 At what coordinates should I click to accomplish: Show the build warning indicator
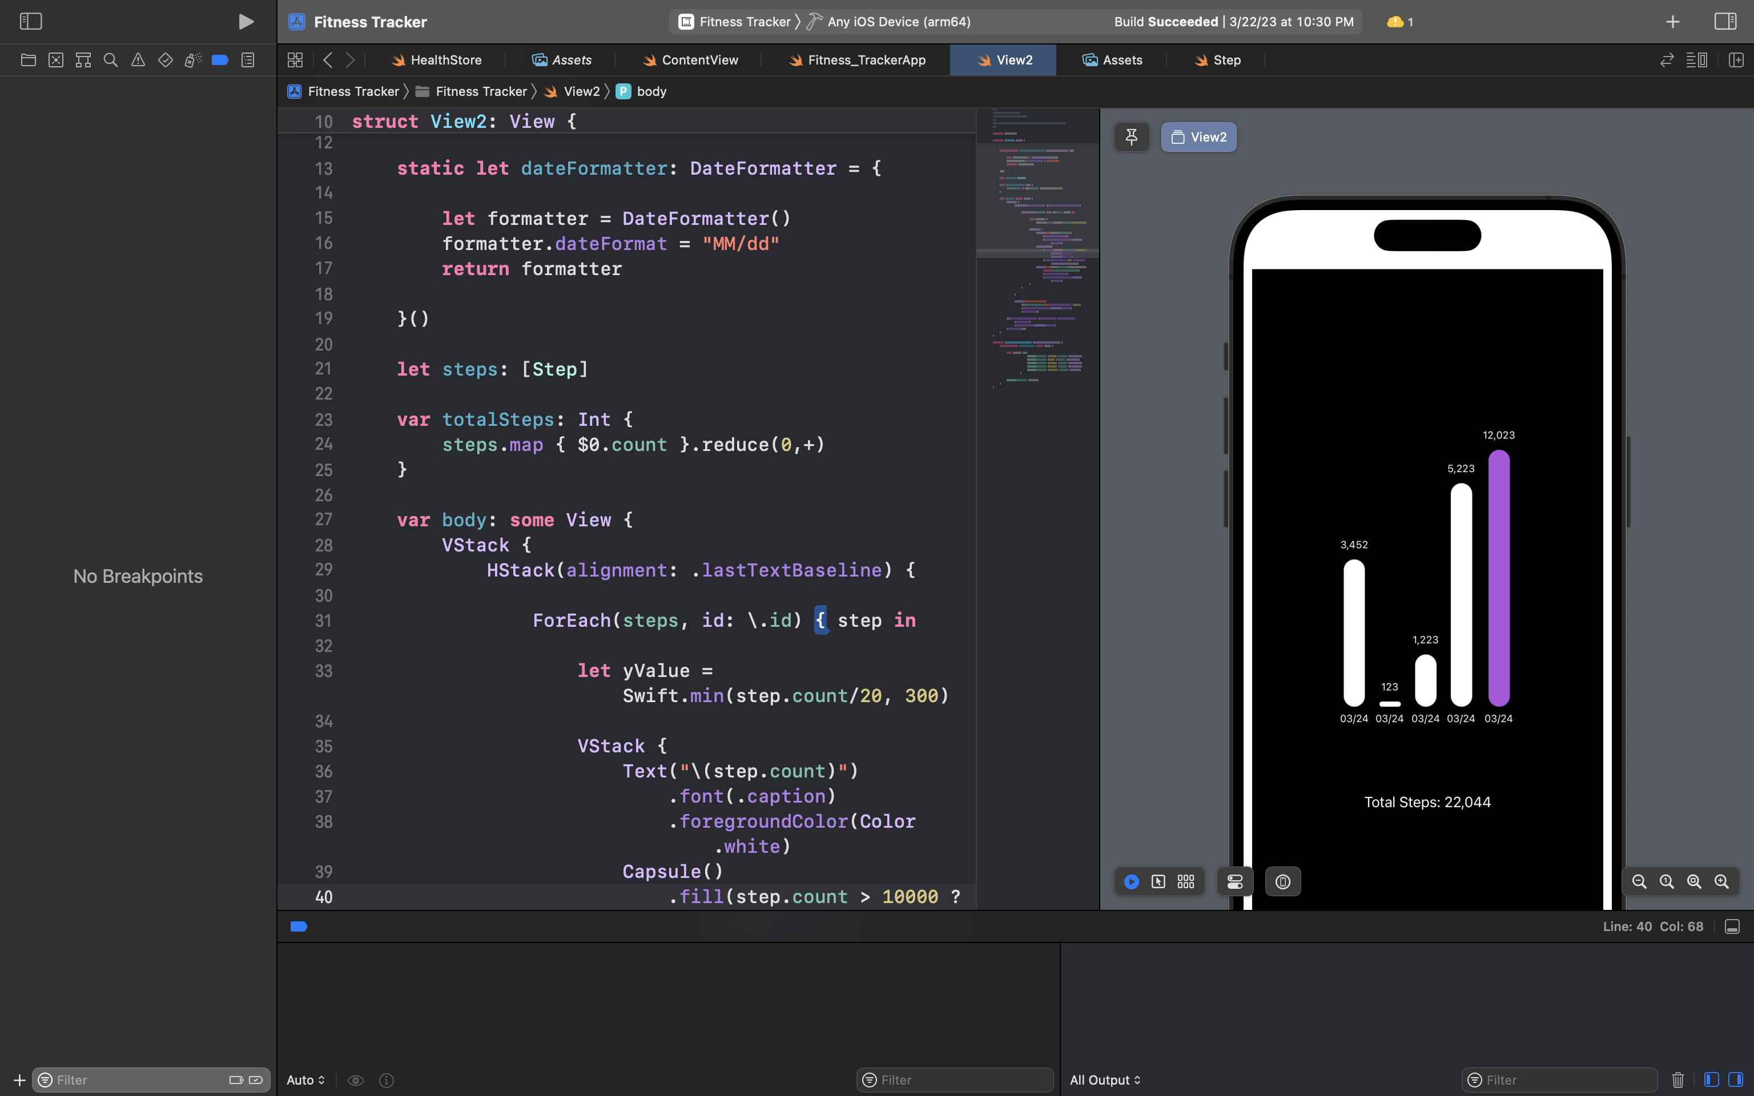(1399, 22)
